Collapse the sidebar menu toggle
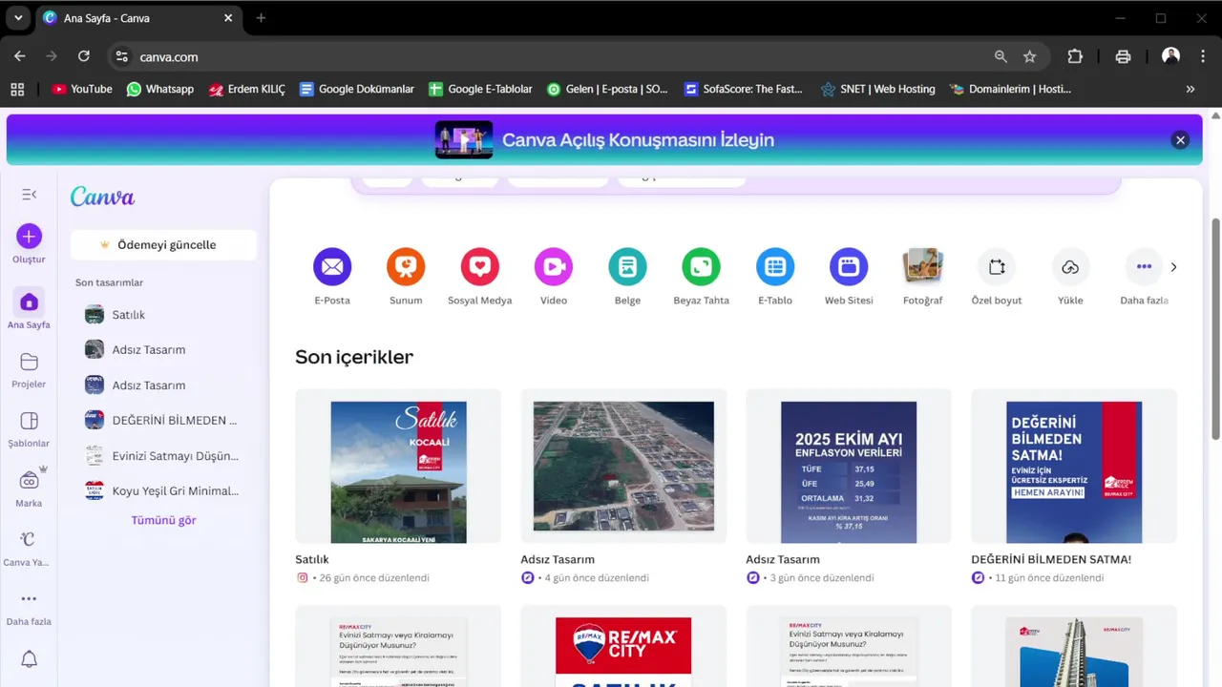The width and height of the screenshot is (1222, 687). point(29,195)
